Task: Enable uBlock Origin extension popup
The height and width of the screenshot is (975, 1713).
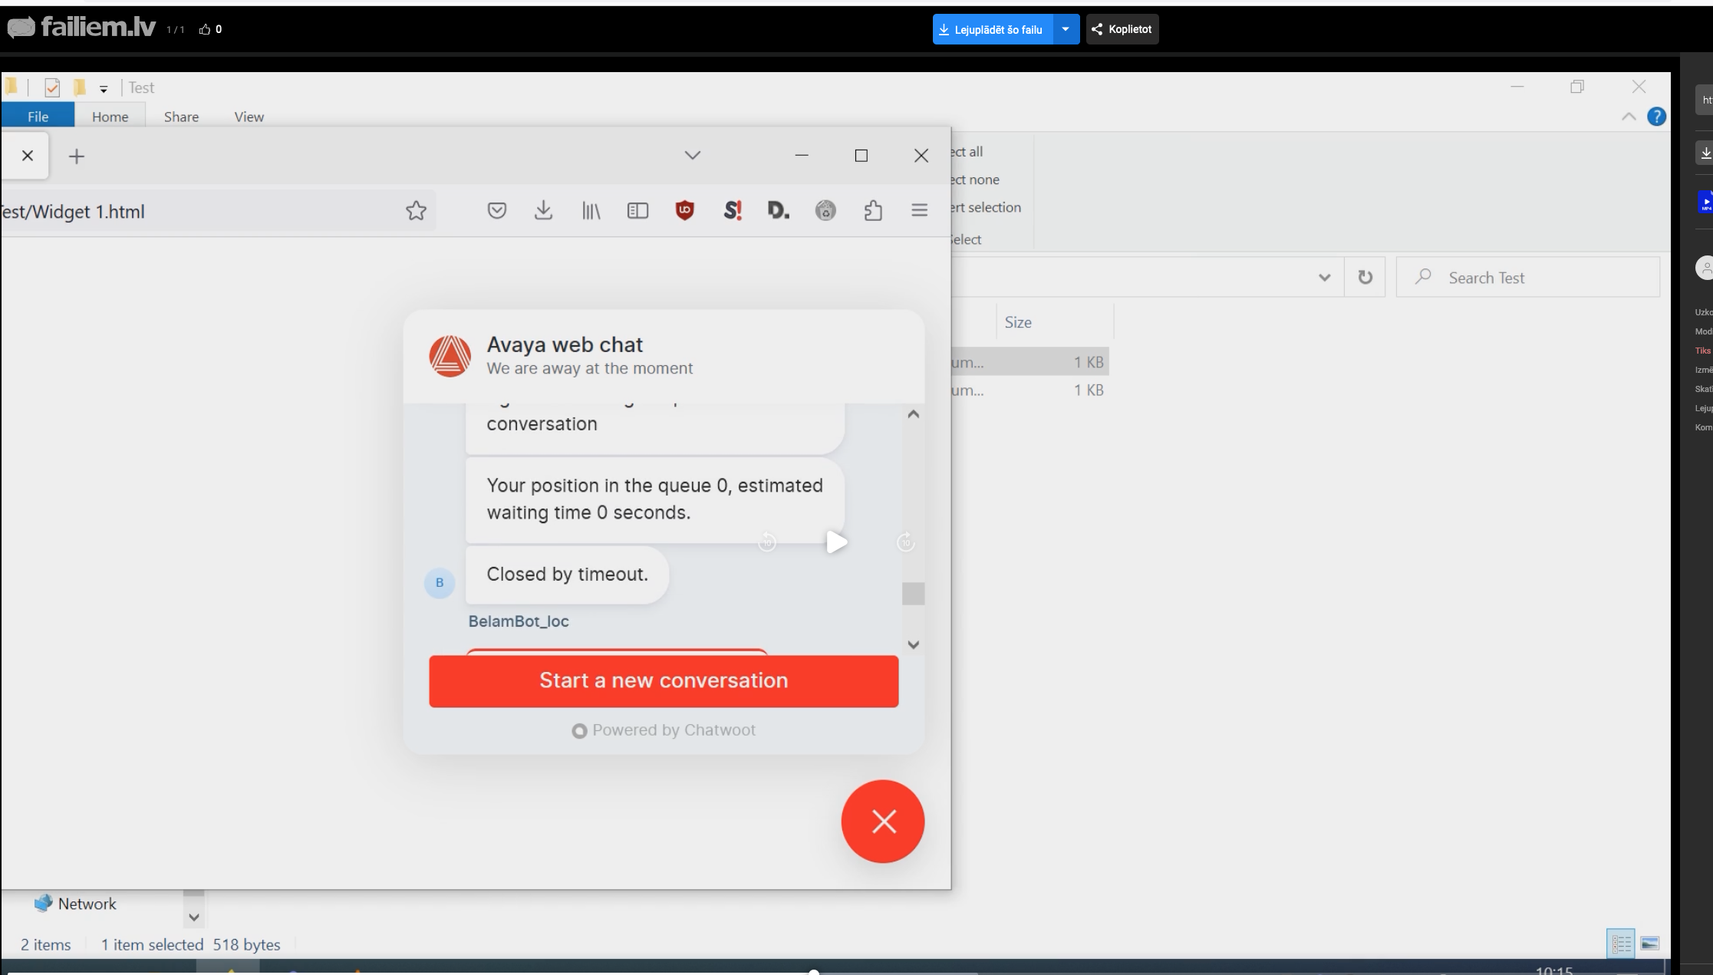Action: 685,210
